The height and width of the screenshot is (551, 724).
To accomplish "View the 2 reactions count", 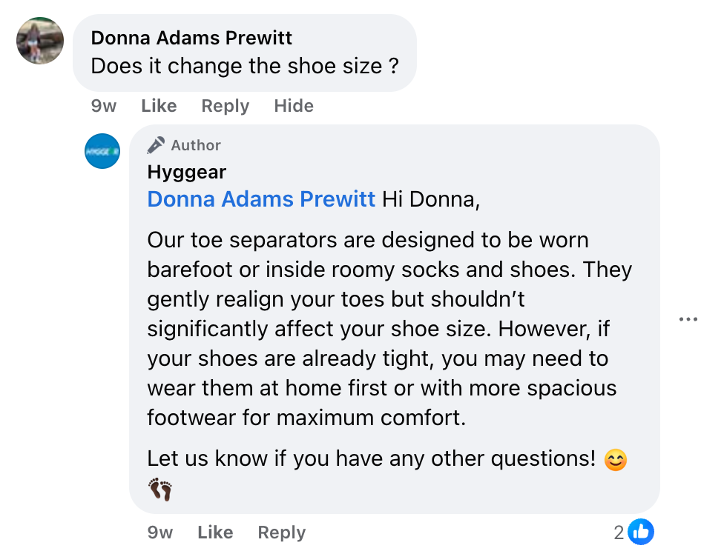I will (619, 532).
